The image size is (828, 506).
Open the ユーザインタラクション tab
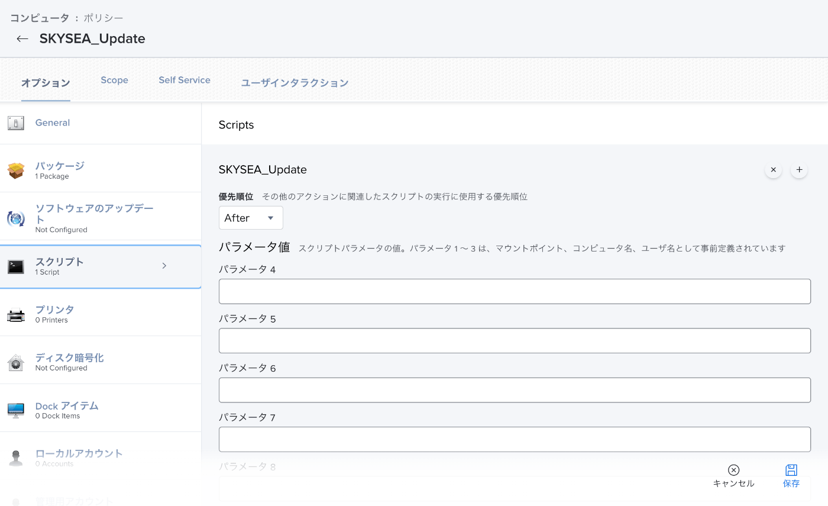pyautogui.click(x=295, y=83)
